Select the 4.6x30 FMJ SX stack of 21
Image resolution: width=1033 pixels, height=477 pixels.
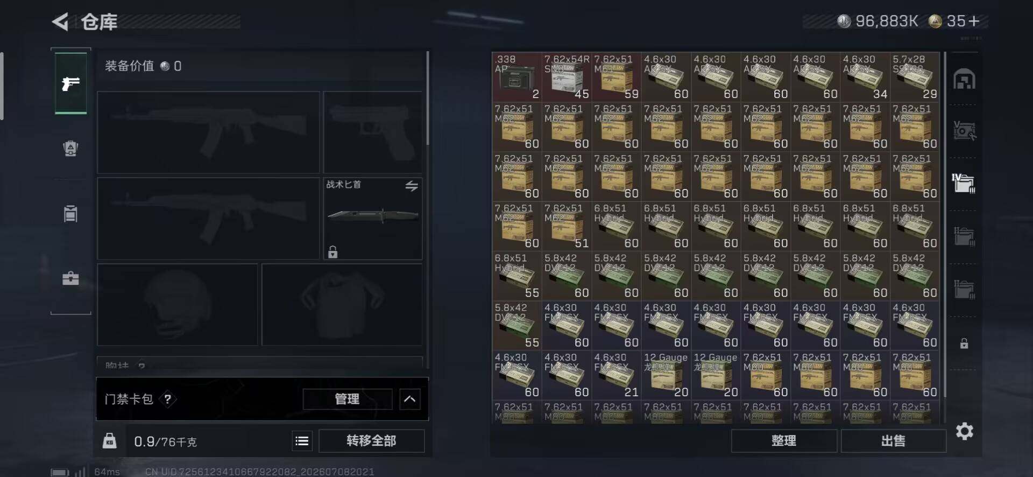point(616,375)
